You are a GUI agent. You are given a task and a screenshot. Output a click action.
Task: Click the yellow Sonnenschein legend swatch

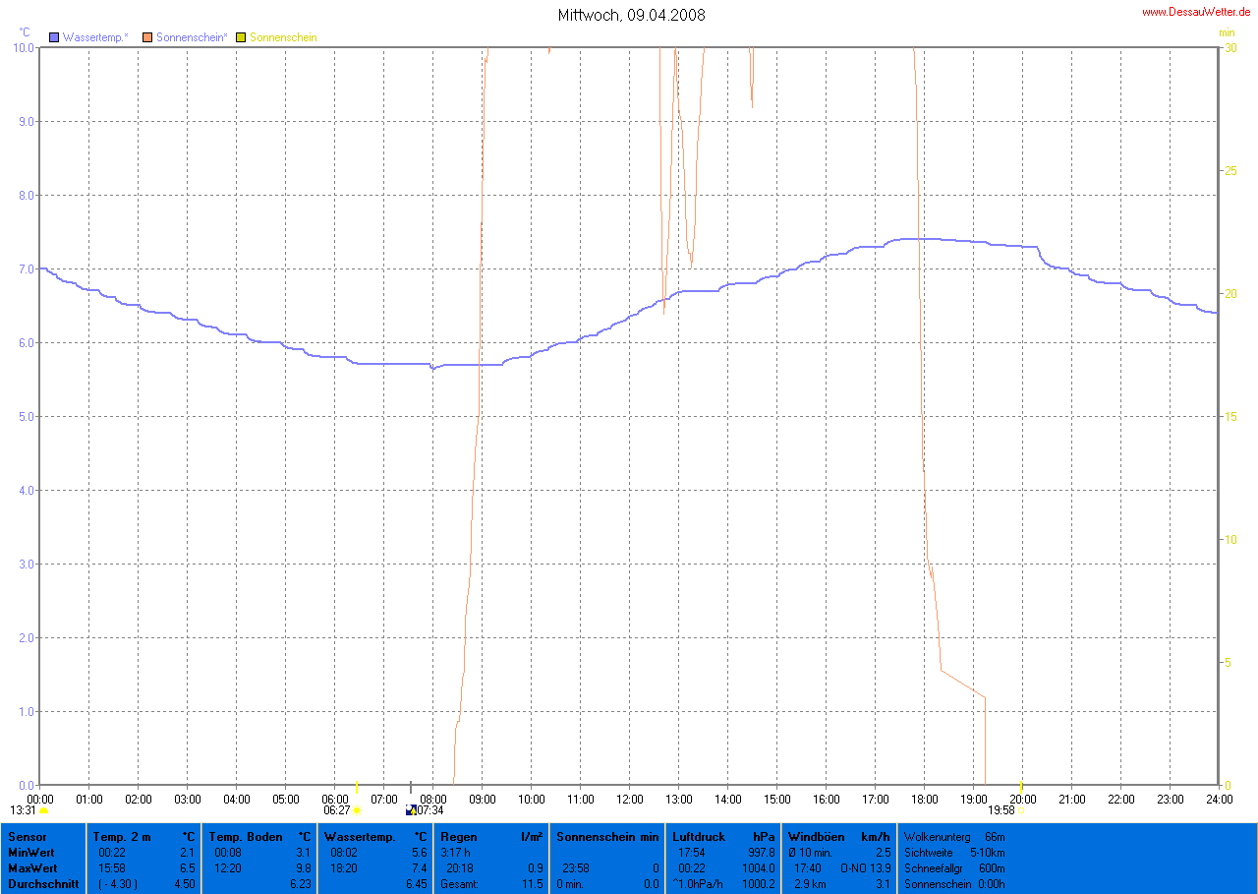241,37
